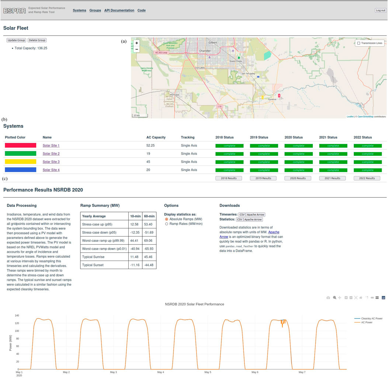This screenshot has width=388, height=378.
Task: Open the Code nav link
Action: (142, 10)
